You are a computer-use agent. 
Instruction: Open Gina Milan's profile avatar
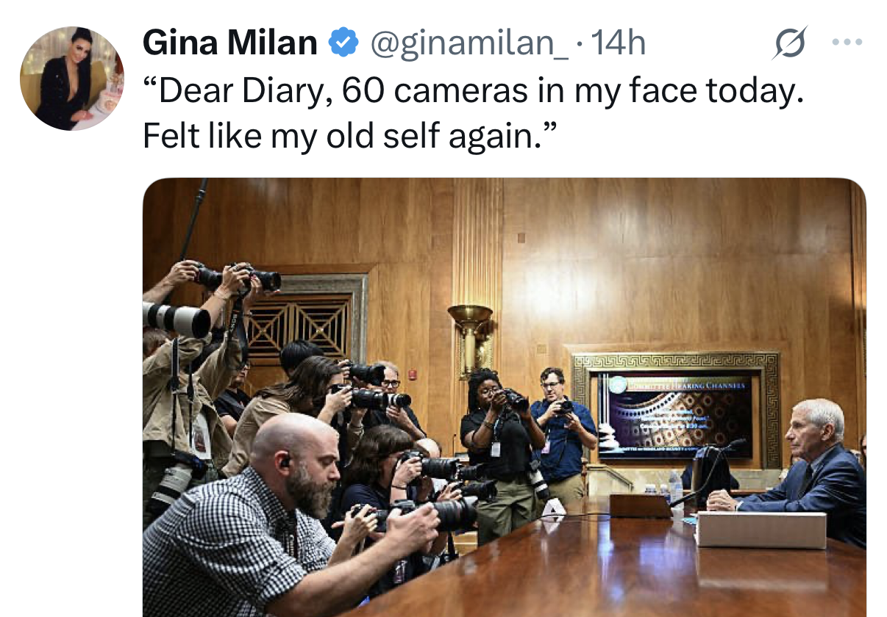point(72,79)
